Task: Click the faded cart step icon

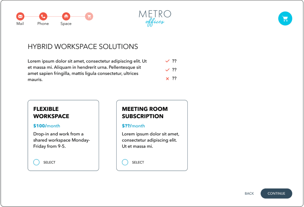Action: pos(89,16)
